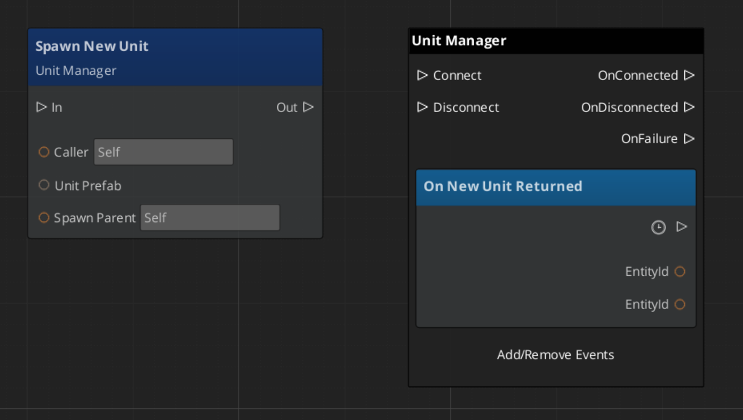The image size is (743, 420).
Task: Select the OnFailure output pin arrow
Action: click(689, 139)
